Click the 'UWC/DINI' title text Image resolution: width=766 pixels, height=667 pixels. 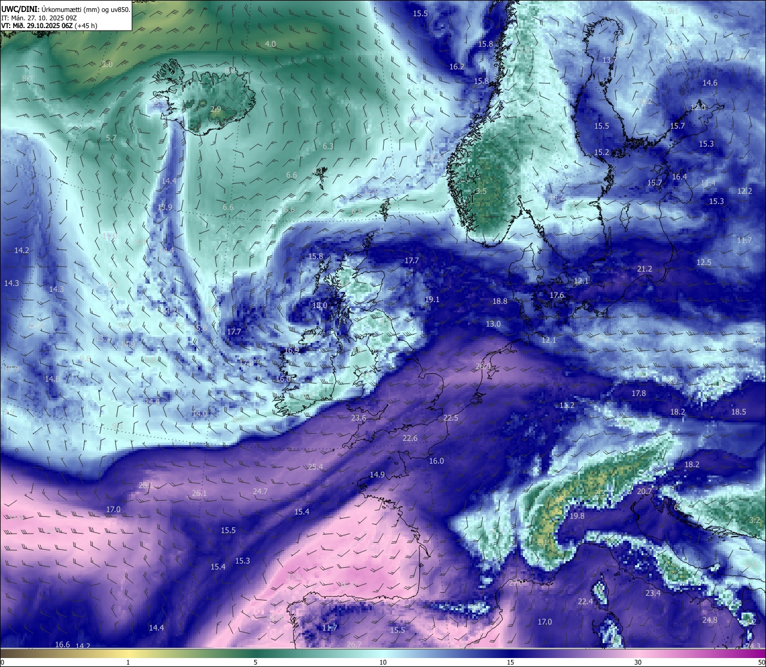(20, 9)
